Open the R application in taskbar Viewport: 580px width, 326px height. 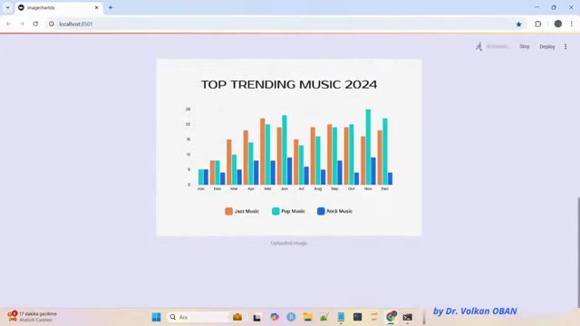[x=291, y=317]
